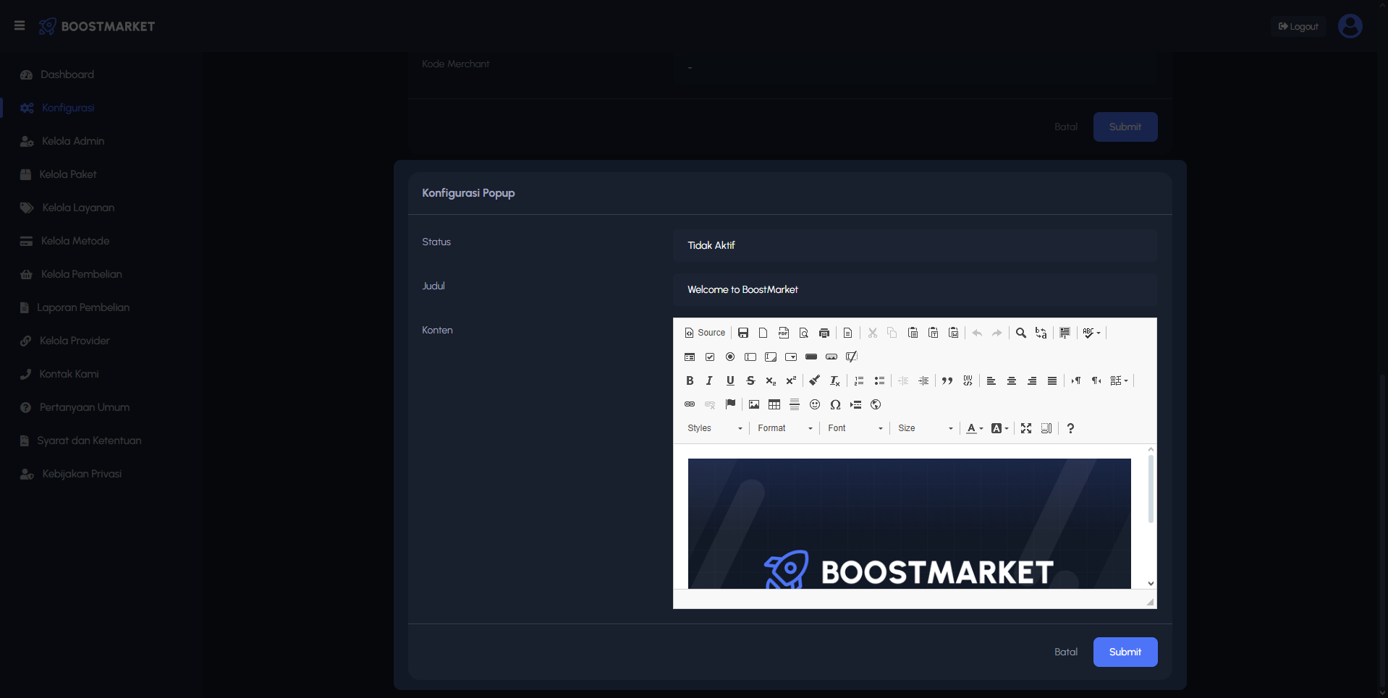Toggle Strikethrough formatting
The image size is (1388, 698).
pos(750,380)
